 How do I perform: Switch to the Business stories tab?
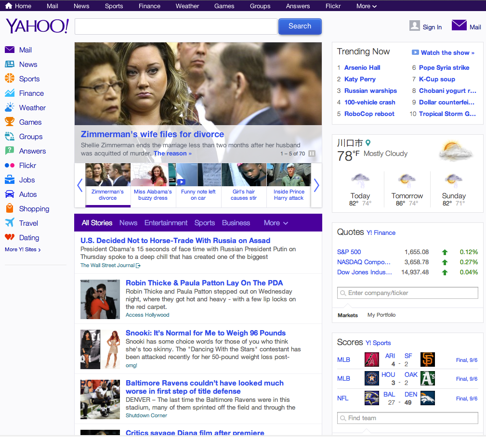(236, 223)
